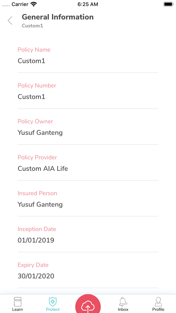This screenshot has width=176, height=313.
Task: Switch to the Learn tab label
Action: 18,309
